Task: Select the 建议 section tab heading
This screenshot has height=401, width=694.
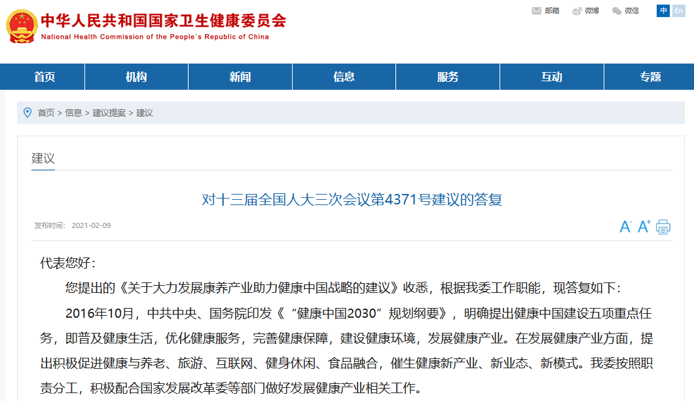Action: coord(43,158)
